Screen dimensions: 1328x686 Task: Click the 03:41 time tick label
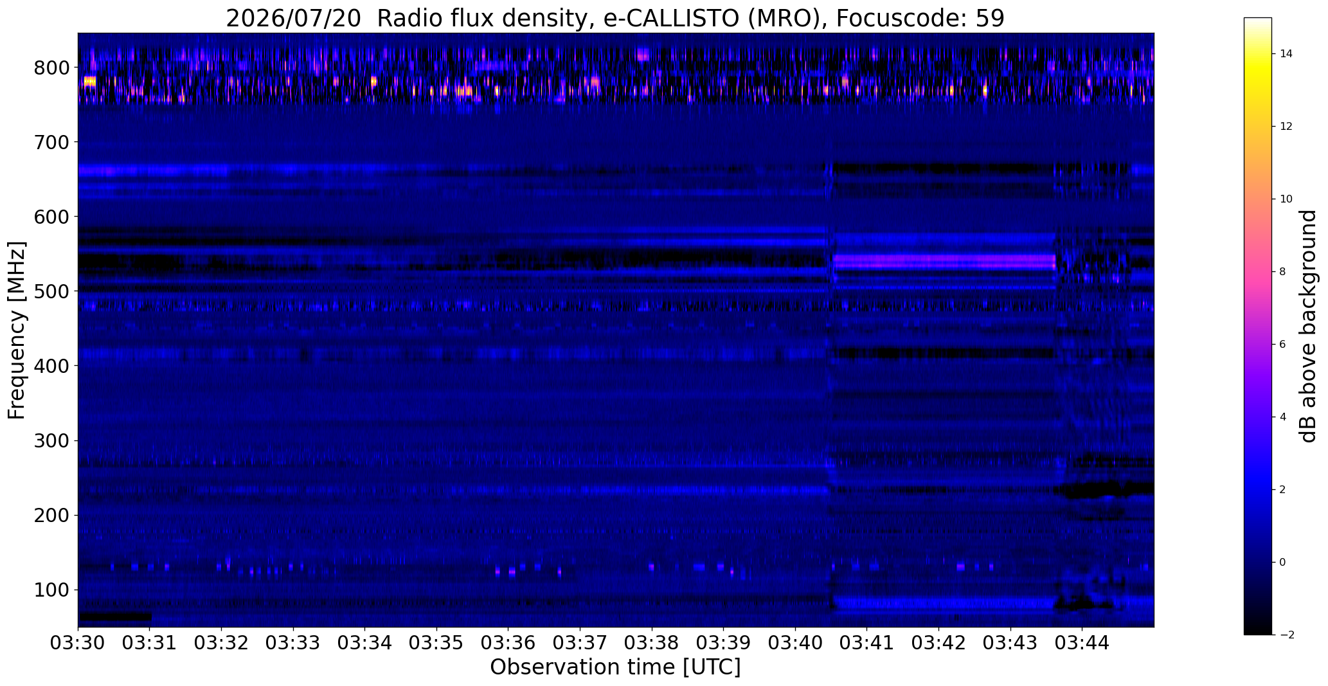(x=867, y=643)
